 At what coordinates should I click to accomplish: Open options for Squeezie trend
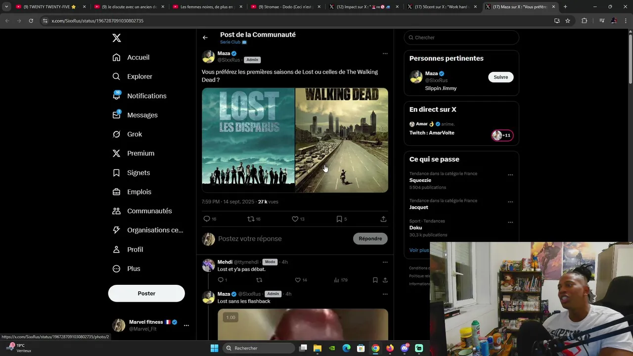[510, 175]
